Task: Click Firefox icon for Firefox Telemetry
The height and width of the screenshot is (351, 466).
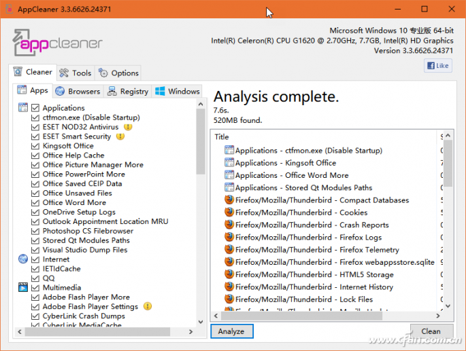Action: 229,249
